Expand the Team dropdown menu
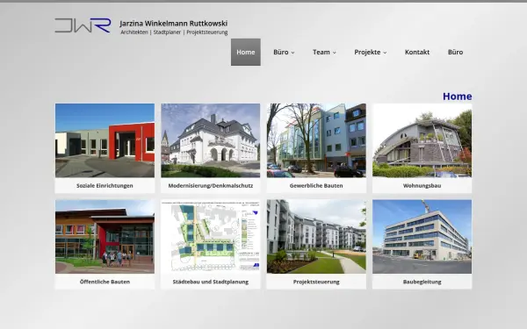Viewport: 527px width, 329px height. [324, 52]
